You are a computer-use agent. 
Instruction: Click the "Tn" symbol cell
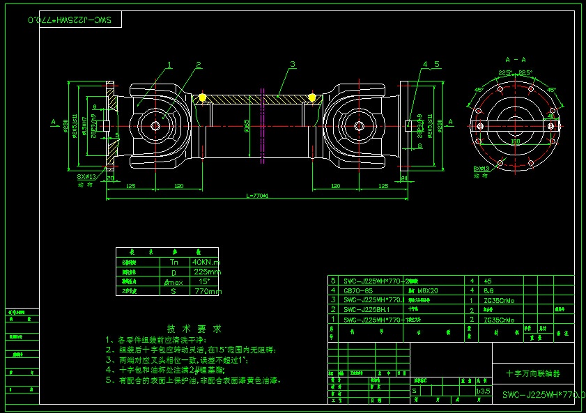(x=174, y=262)
